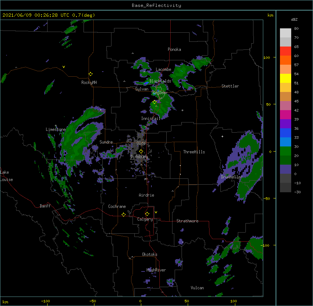The height and width of the screenshot is (306, 313).
Task: Select the magenta 39-42 dBZ legend swatch
Action: coord(285,114)
